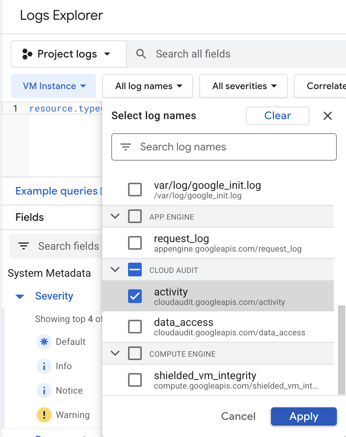Check the data_access checkbox
346x437 pixels.
click(135, 327)
